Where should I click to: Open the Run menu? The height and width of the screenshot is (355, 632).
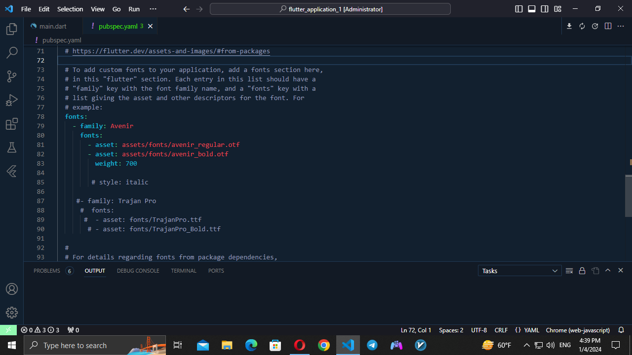(134, 9)
